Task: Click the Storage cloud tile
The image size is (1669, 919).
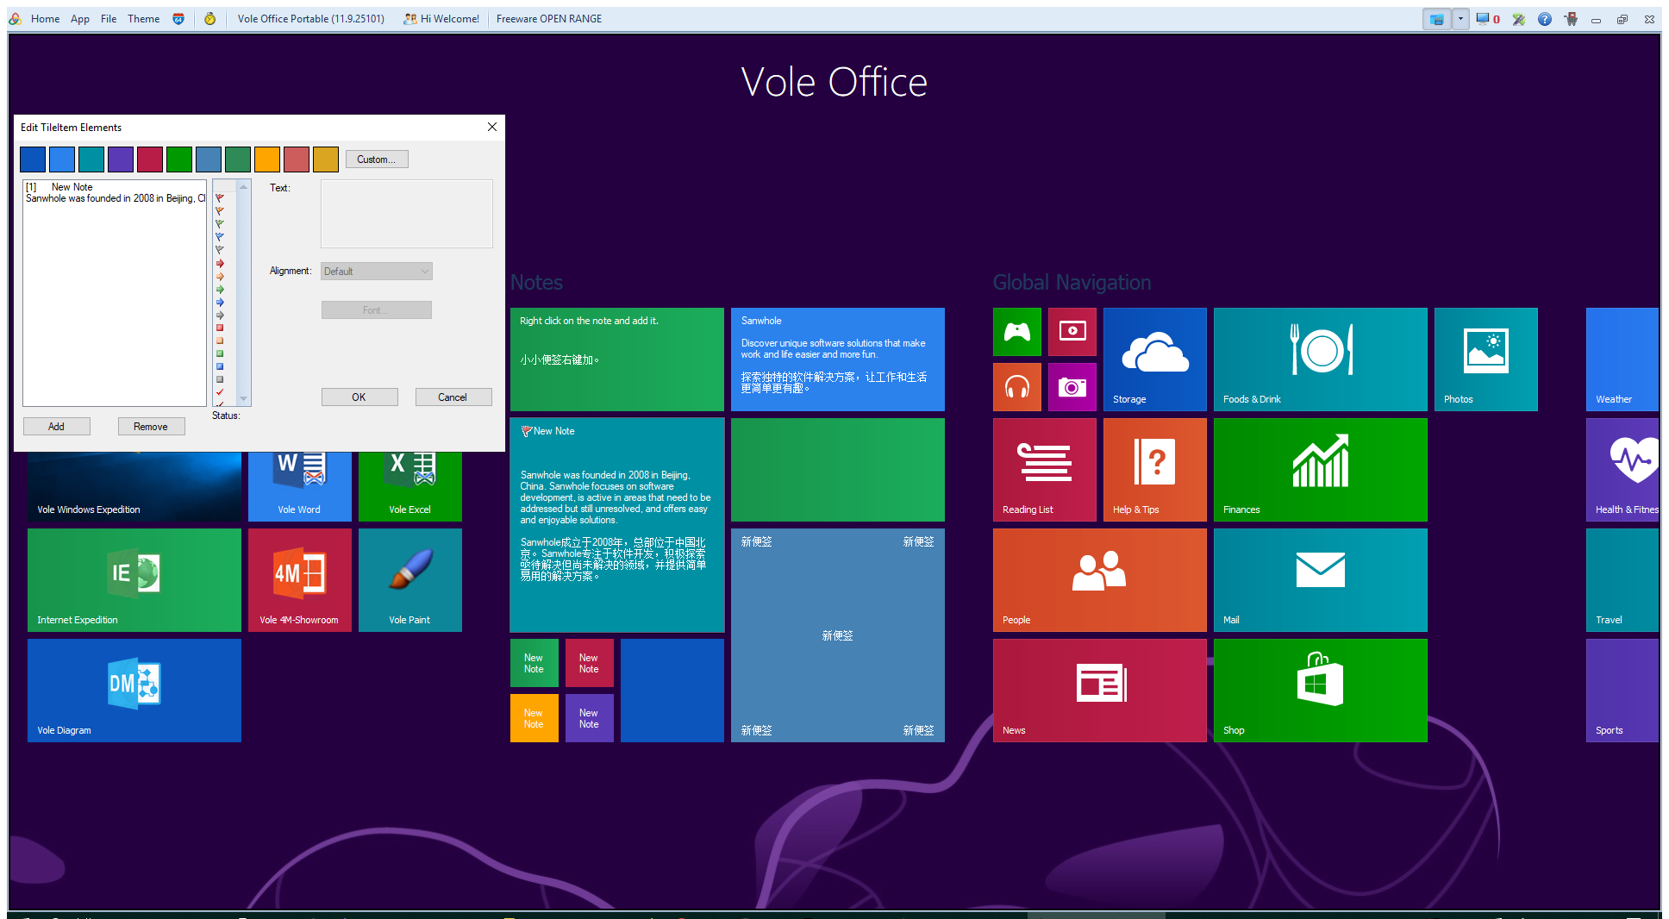Action: 1154,359
